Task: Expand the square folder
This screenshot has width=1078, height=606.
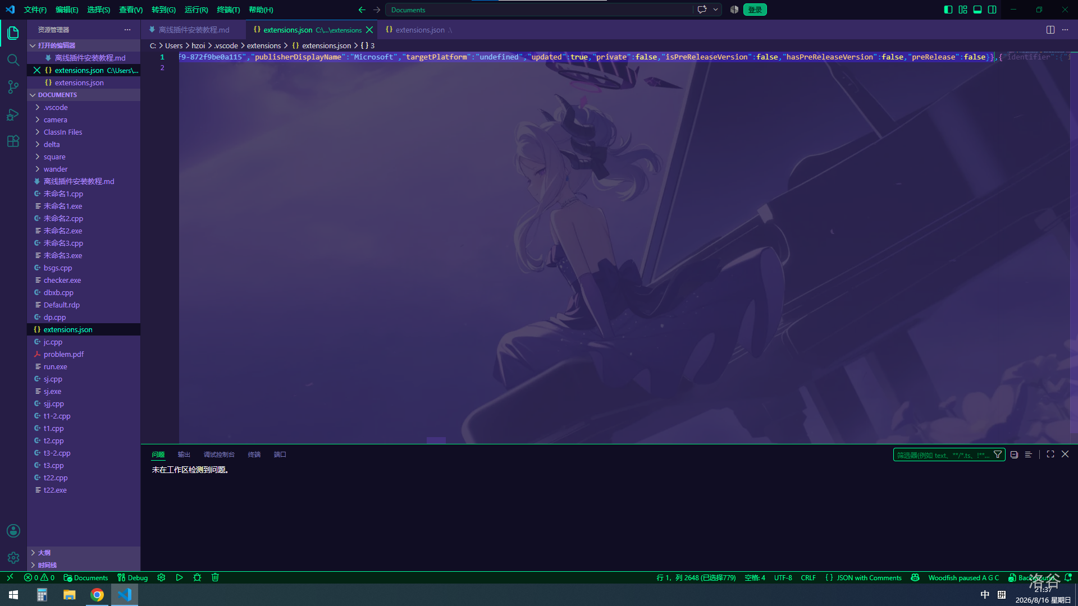Action: [84, 157]
